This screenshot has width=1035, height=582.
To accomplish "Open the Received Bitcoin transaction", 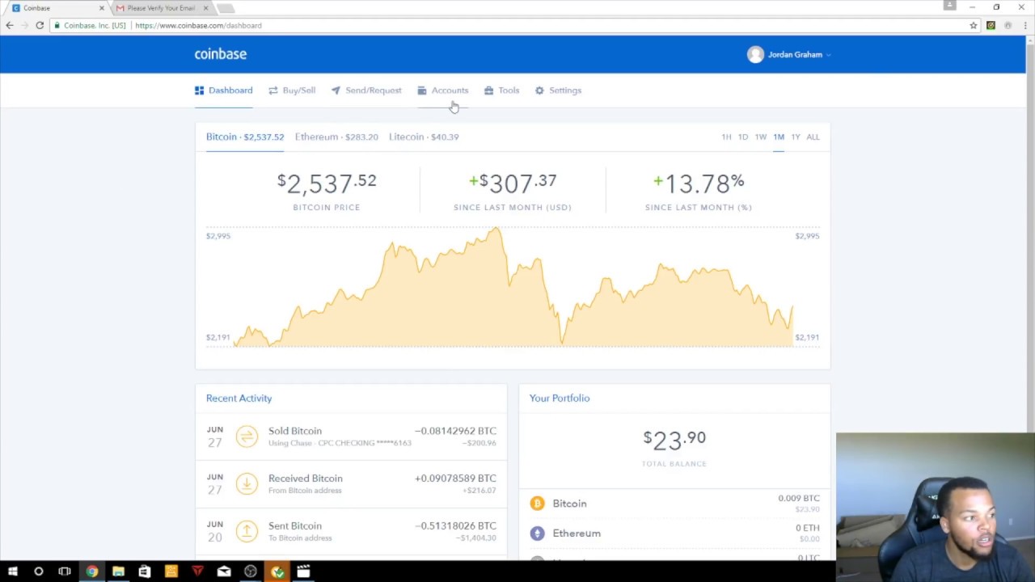I will [351, 483].
